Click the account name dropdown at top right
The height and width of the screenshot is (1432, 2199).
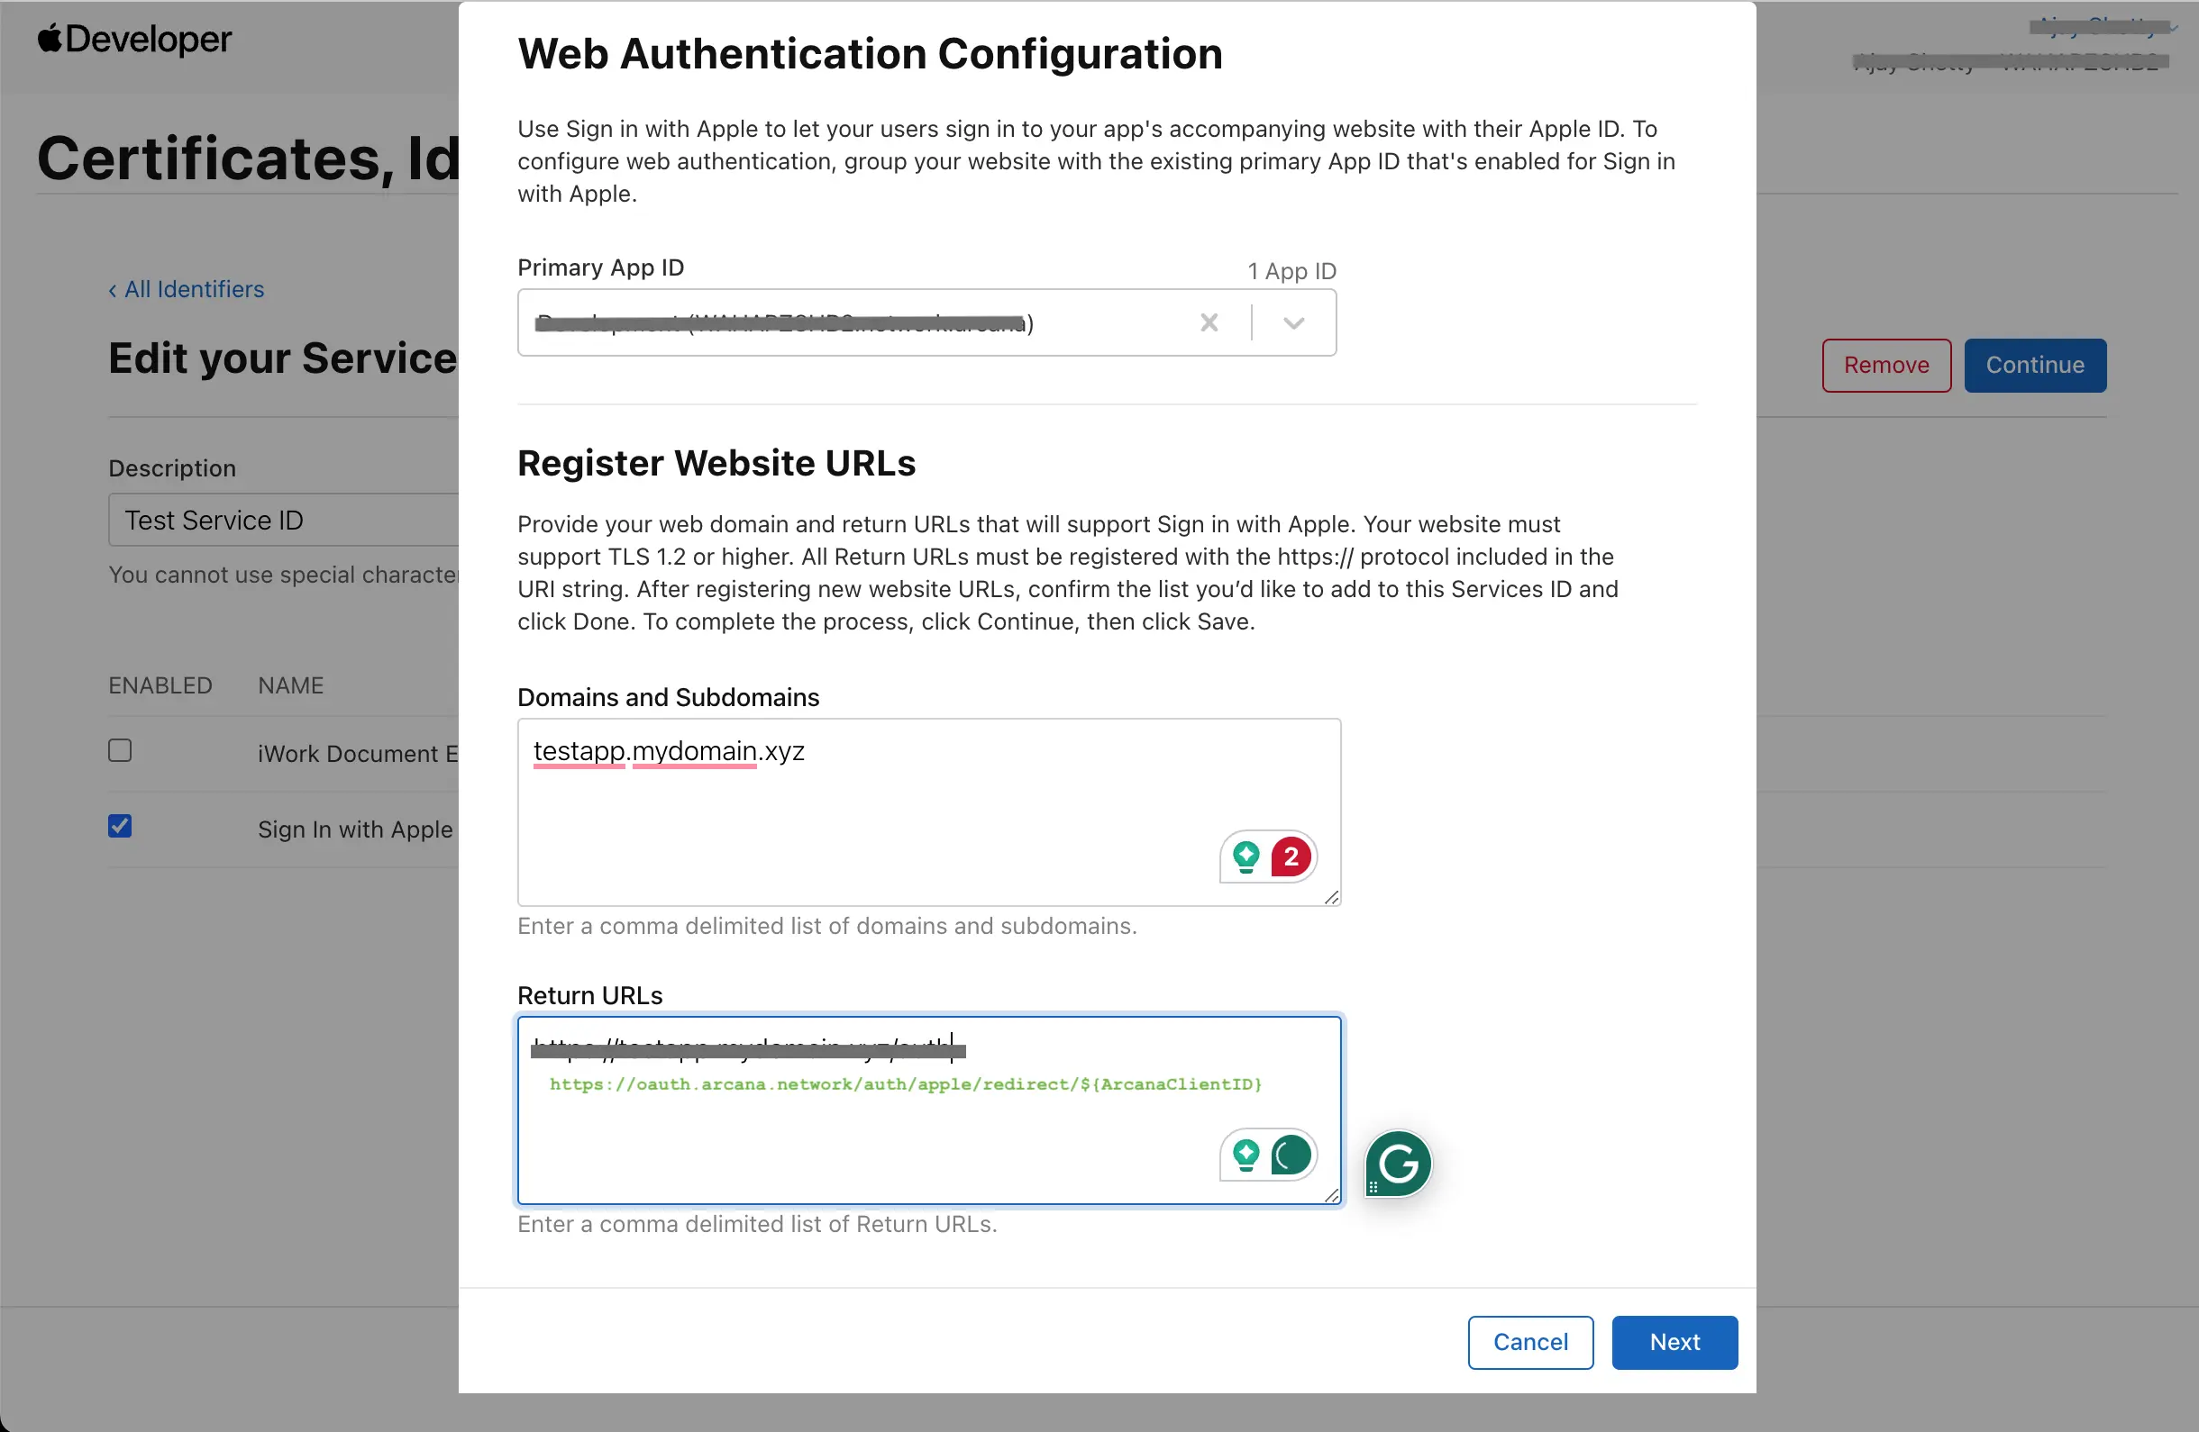tap(2103, 26)
